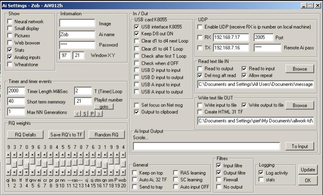
Task: Click the '>' next playlist button
Action: point(99,114)
